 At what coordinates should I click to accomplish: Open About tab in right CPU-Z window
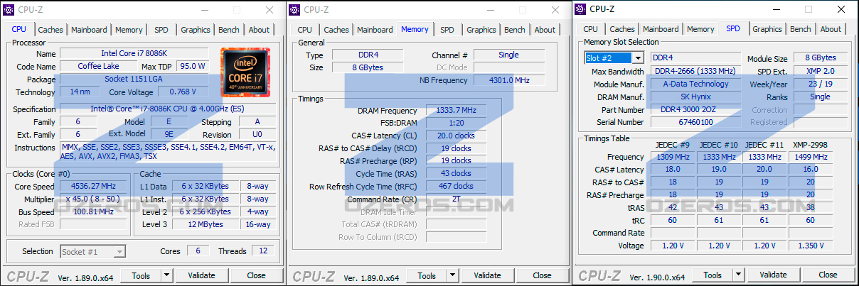click(831, 29)
